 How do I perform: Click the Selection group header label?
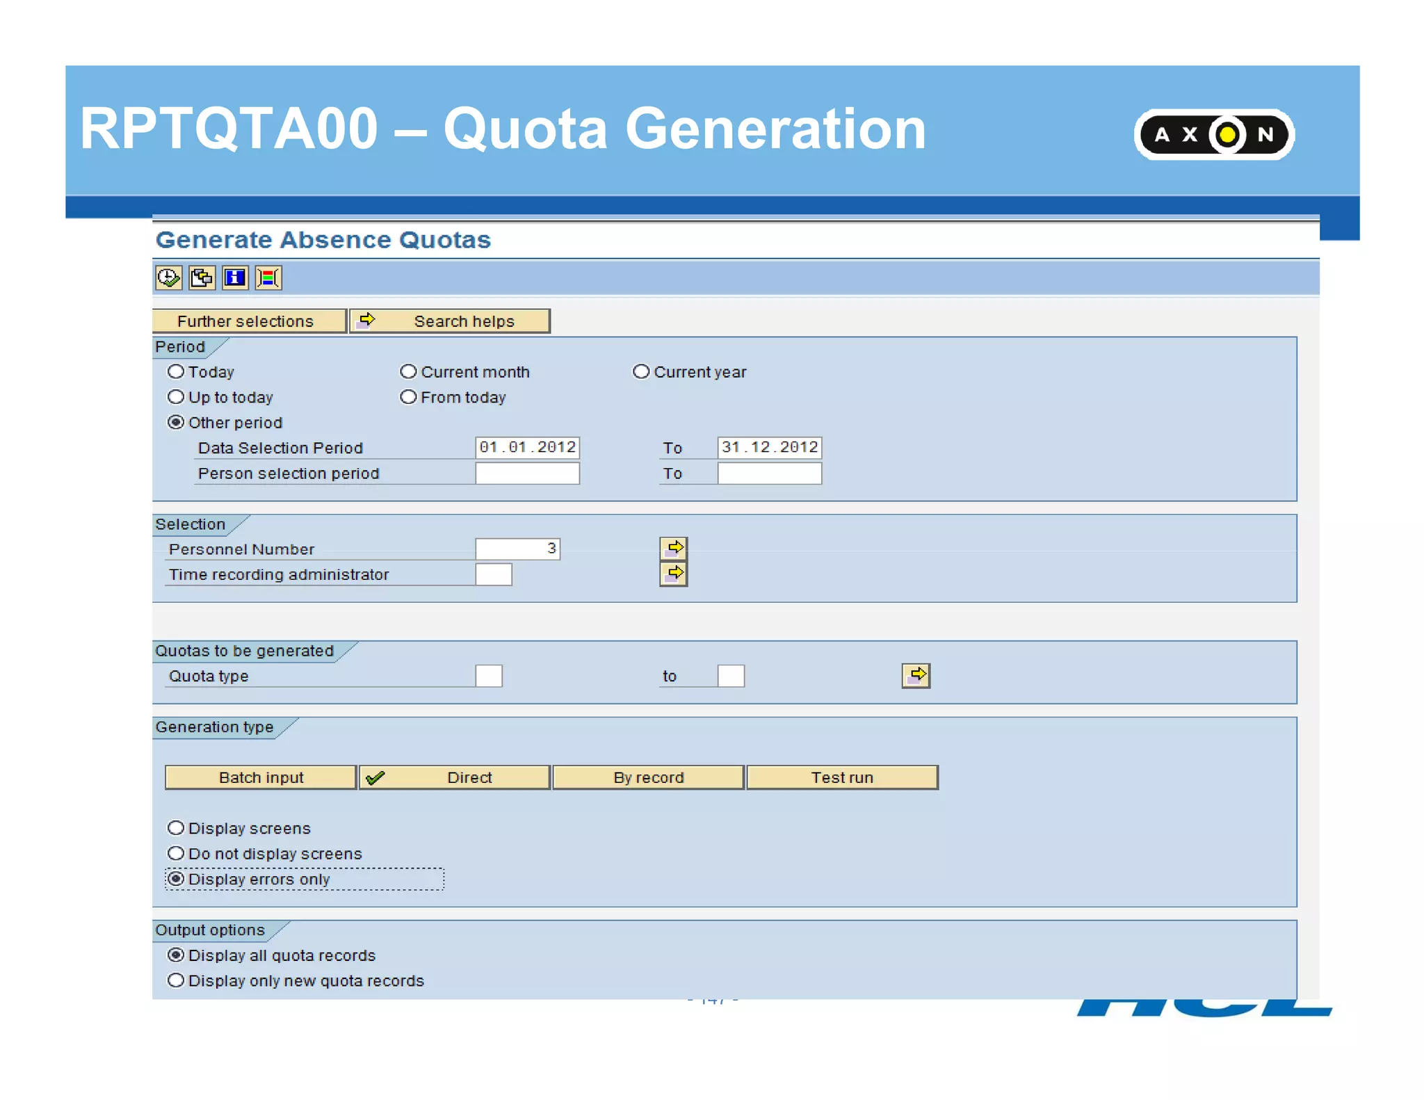(191, 524)
